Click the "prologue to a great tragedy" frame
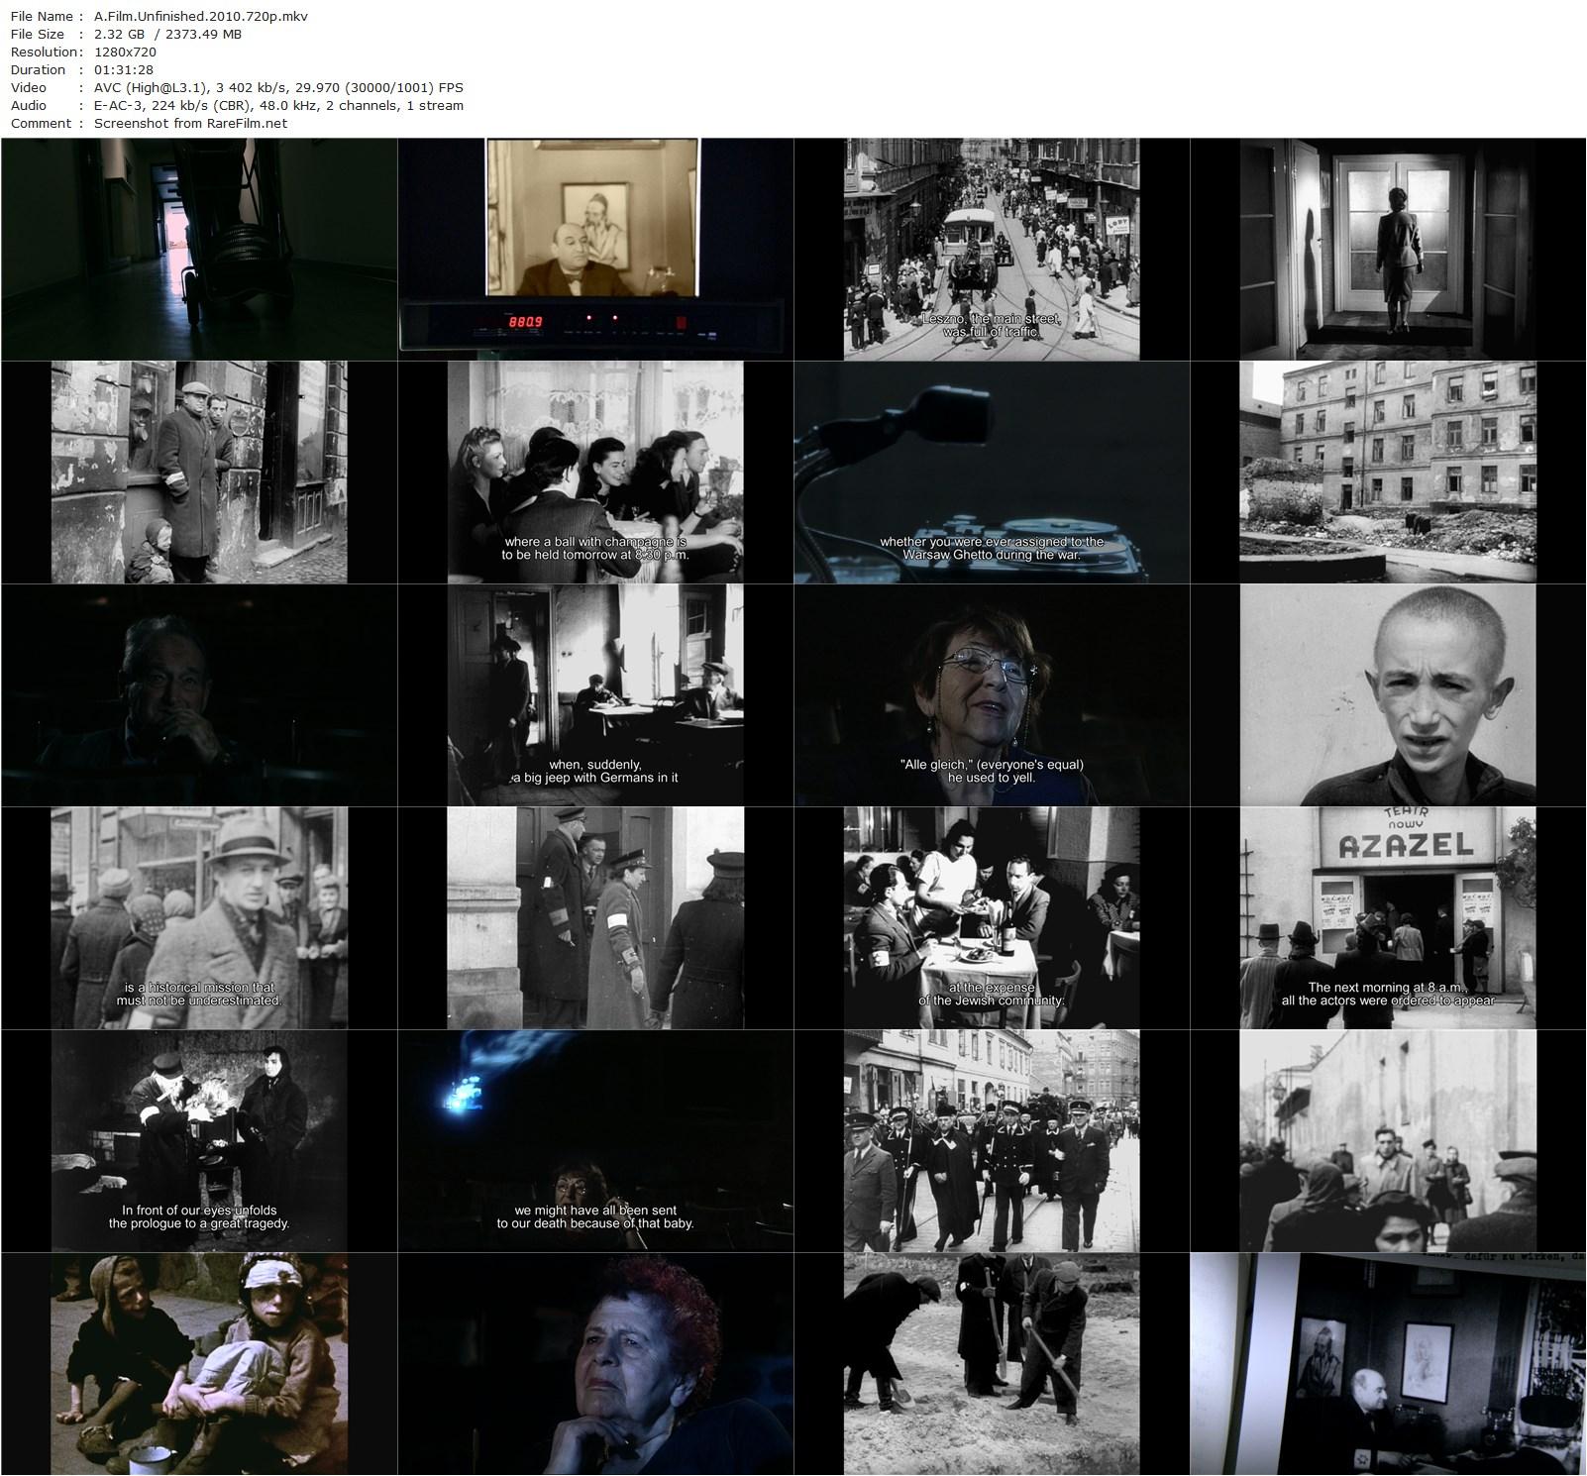The width and height of the screenshot is (1587, 1476). pyautogui.click(x=198, y=1140)
